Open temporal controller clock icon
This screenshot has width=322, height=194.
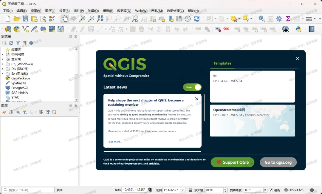click(x=188, y=19)
